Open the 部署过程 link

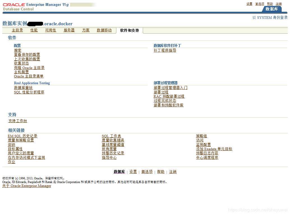161,92
